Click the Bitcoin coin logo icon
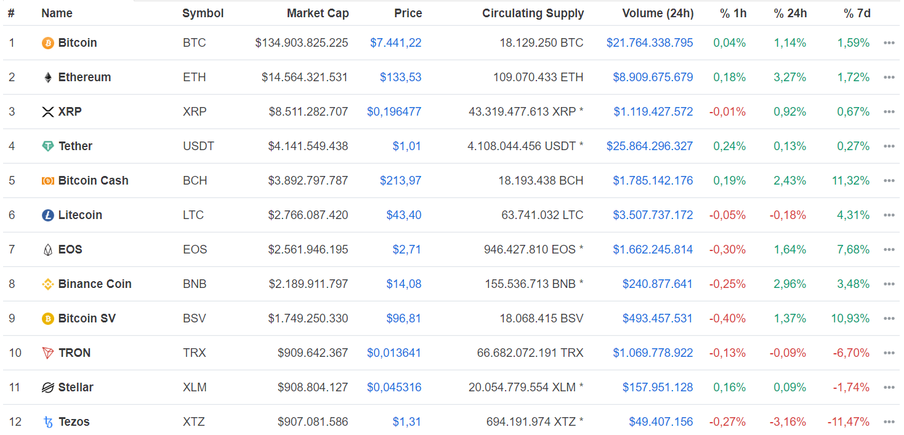The height and width of the screenshot is (435, 904). (x=47, y=43)
